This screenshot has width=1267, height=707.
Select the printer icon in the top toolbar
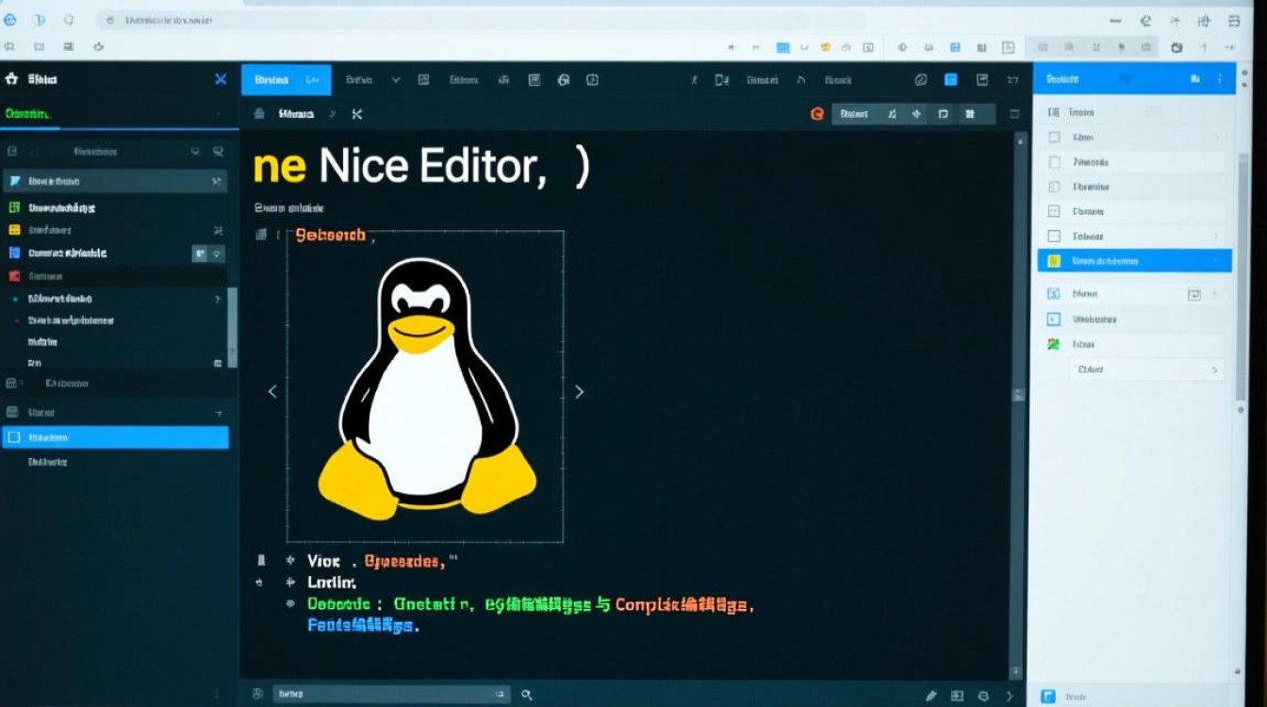click(x=259, y=114)
